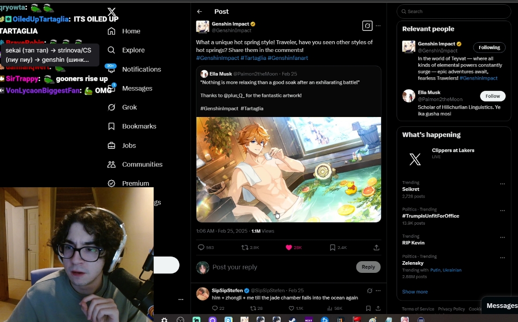Click the 1:06 AM Feb 25, 2025 timestamp

click(222, 231)
